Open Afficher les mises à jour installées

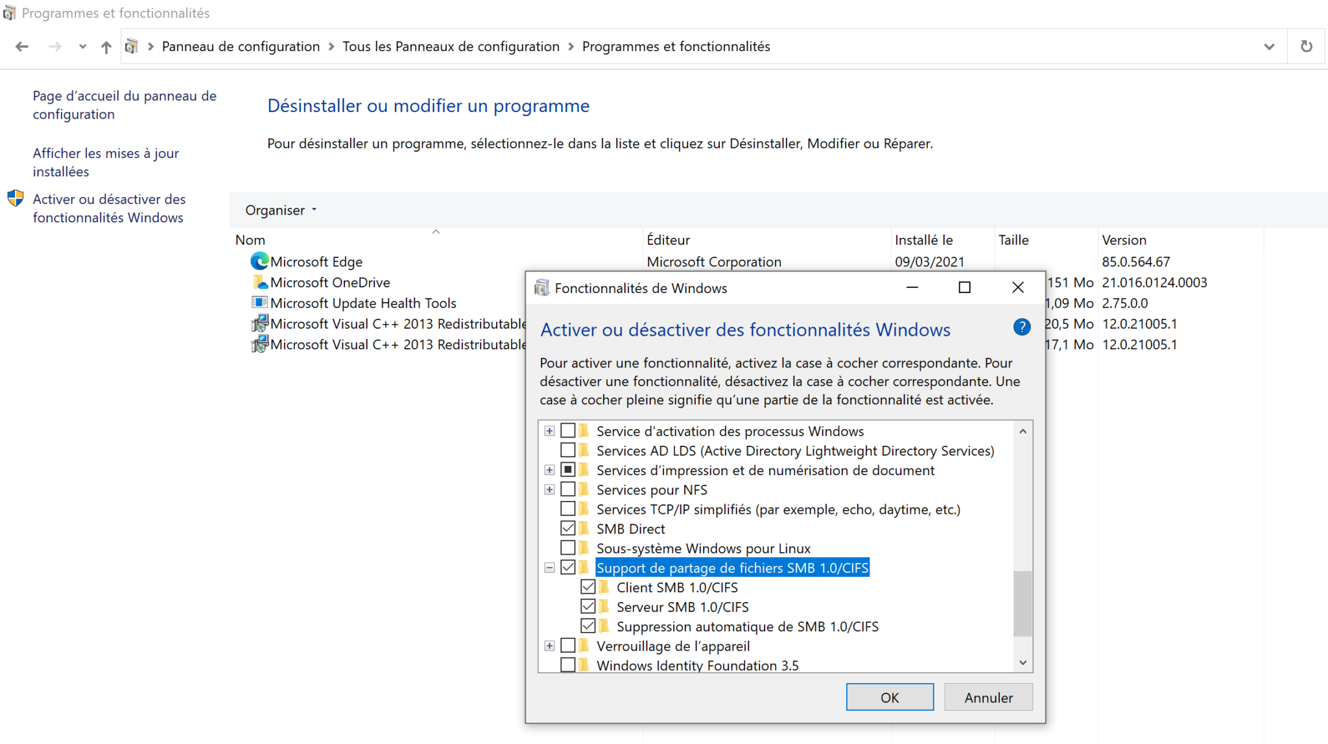(106, 162)
